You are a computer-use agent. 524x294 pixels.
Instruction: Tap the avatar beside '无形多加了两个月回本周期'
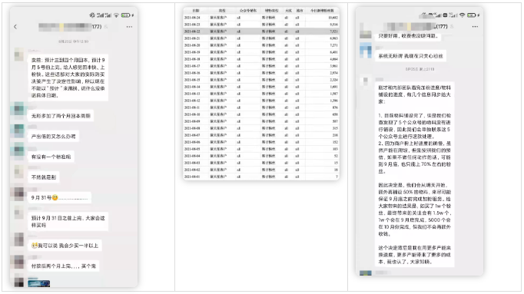tap(18, 111)
